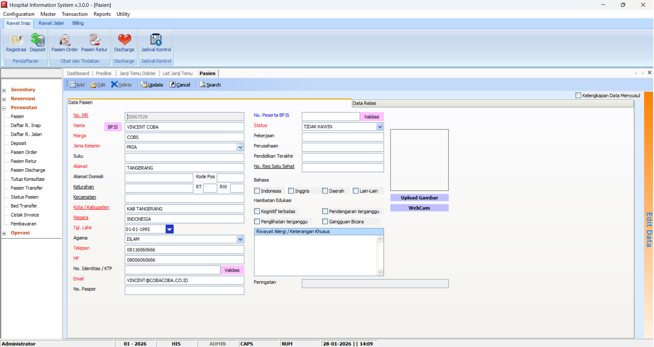Switch to the Rawat Jalan tab
Screen dimensions: 654x347
pos(51,23)
